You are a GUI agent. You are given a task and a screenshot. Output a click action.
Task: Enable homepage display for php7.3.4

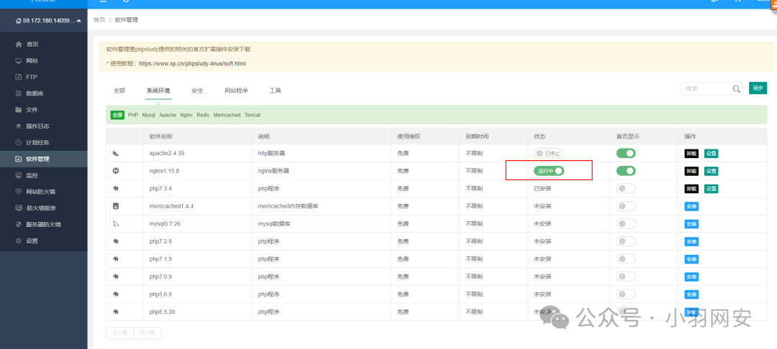(x=626, y=188)
